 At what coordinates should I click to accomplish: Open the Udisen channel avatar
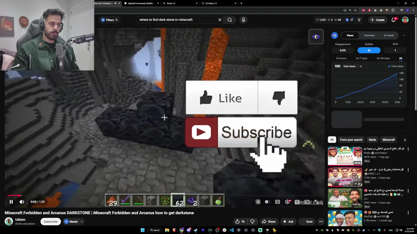tap(9, 221)
